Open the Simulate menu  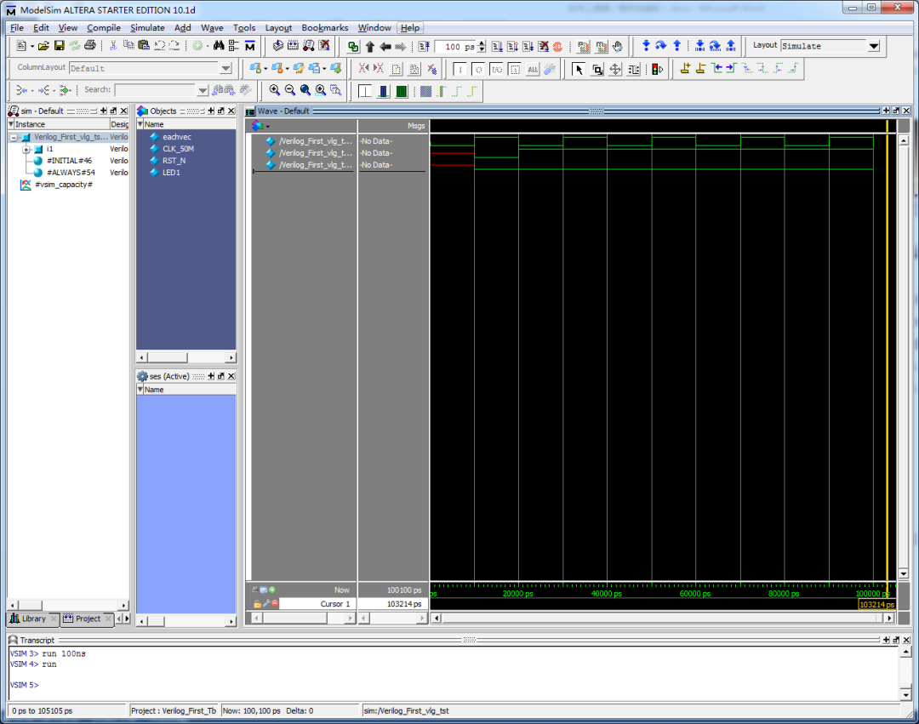[x=147, y=27]
